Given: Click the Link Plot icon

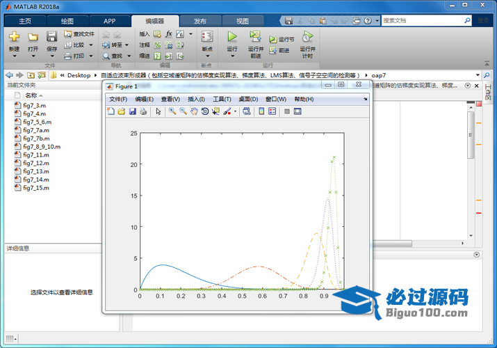Looking at the screenshot, I should tap(247, 111).
